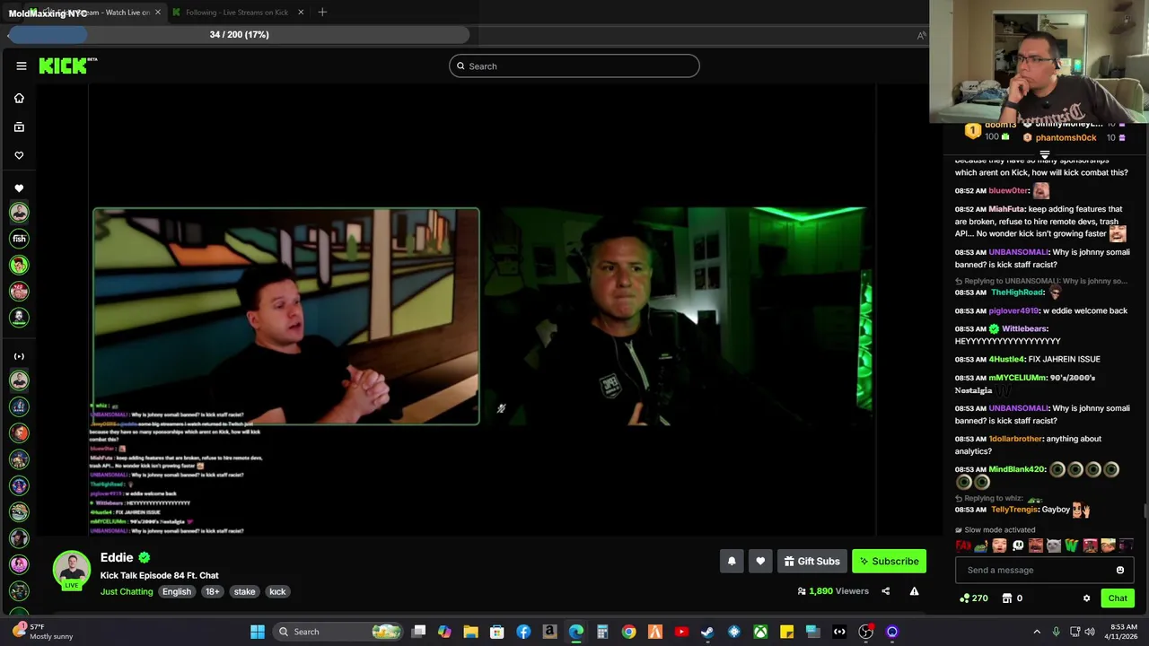Open File Explorer from taskbar

pyautogui.click(x=470, y=632)
